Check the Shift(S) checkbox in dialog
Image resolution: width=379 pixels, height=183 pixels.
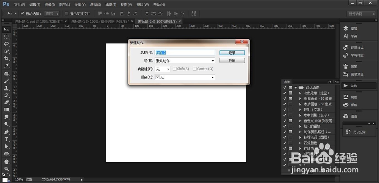(x=175, y=69)
